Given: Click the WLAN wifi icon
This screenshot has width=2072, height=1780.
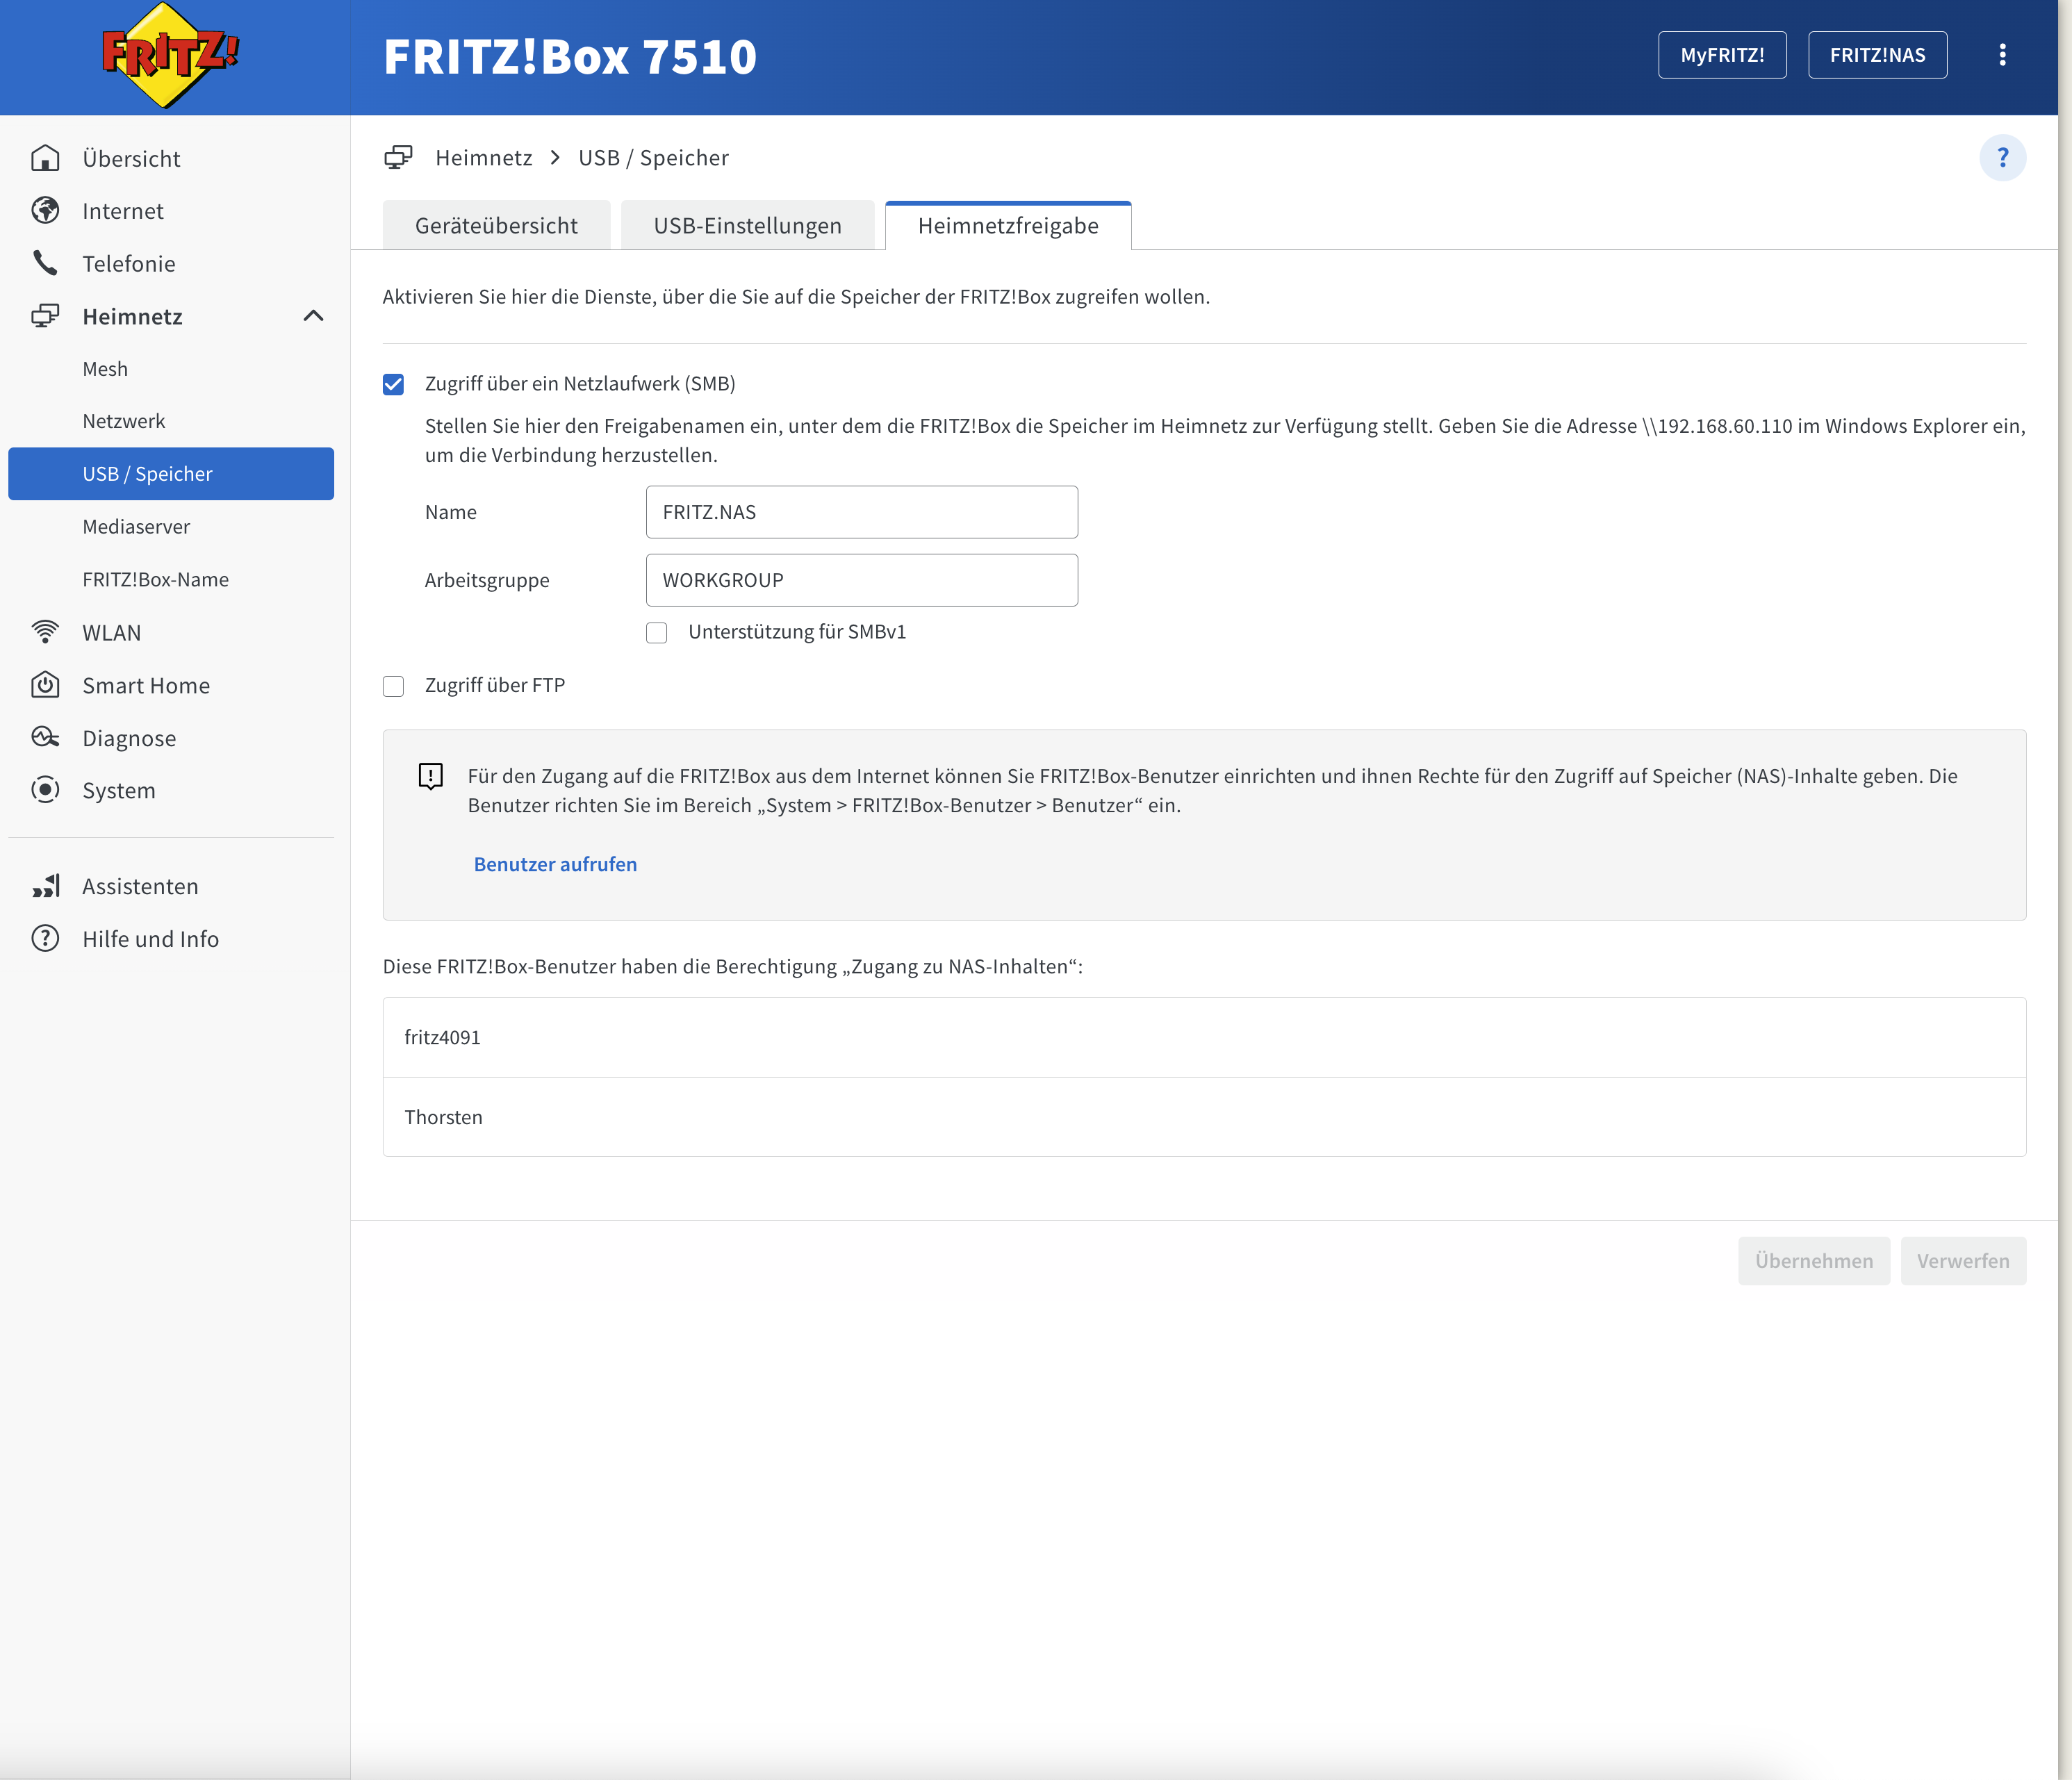Looking at the screenshot, I should tap(45, 632).
